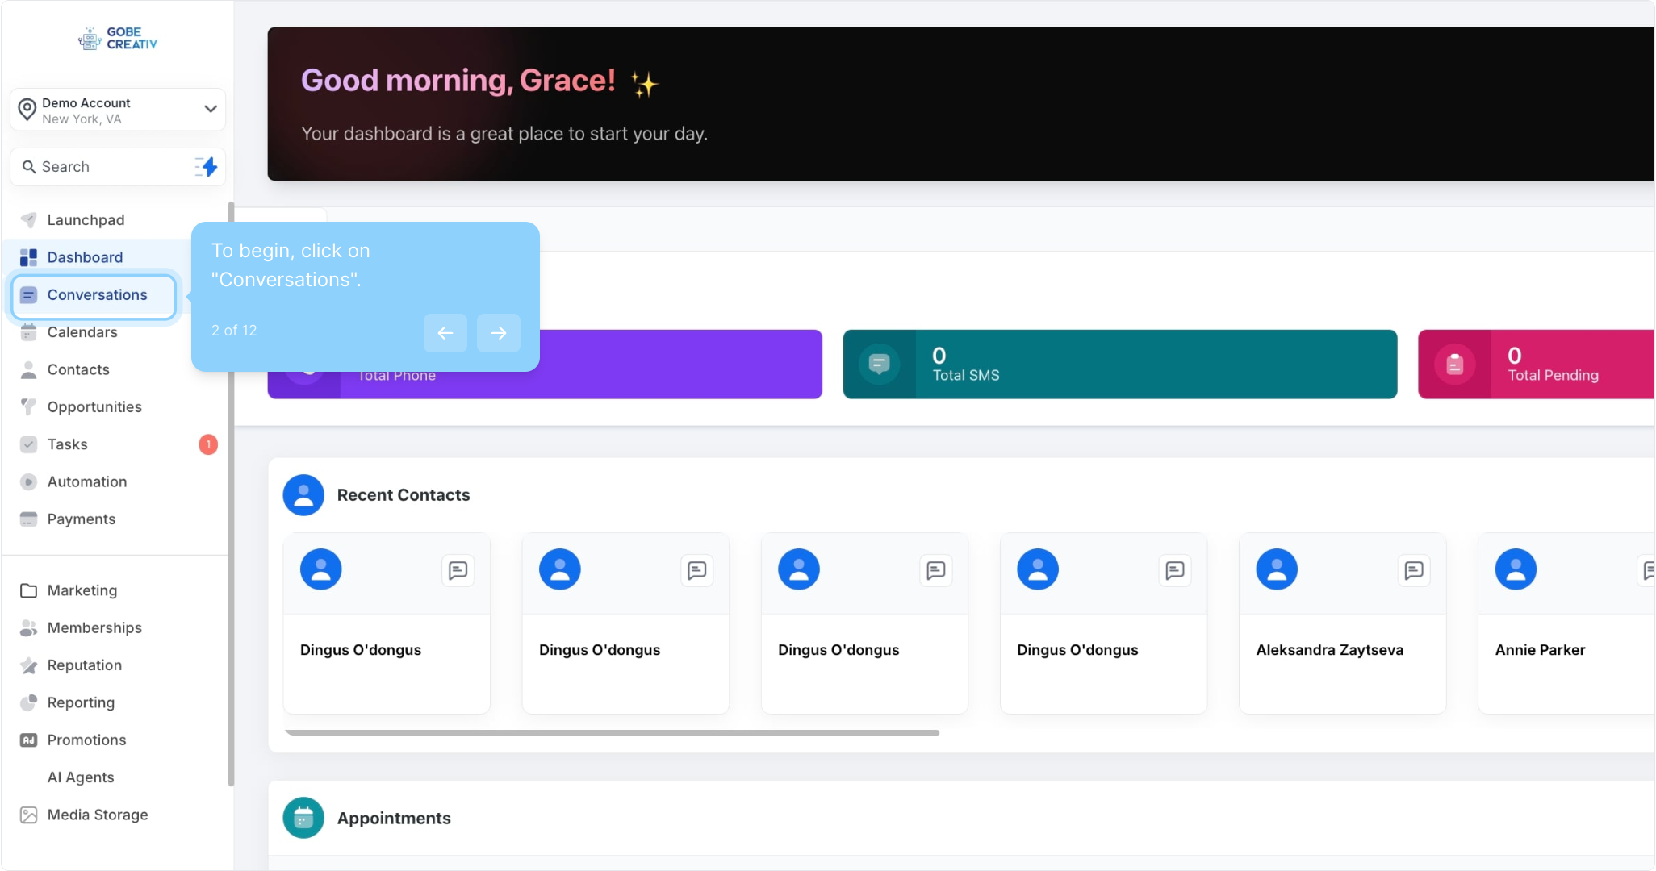Click the Recent Contacts horizontal scrollbar

coord(612,733)
